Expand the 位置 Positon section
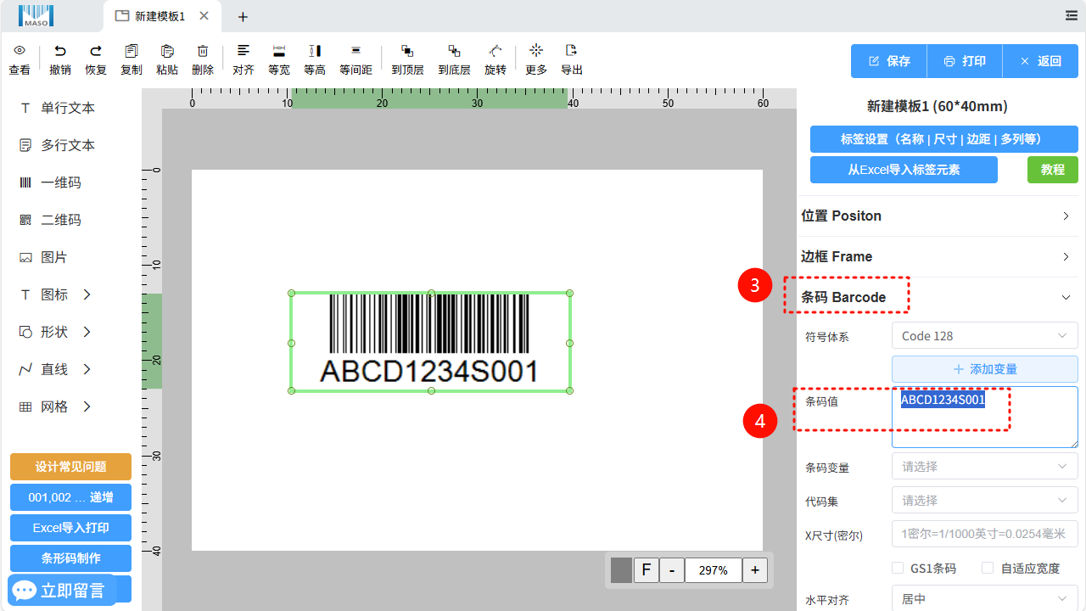The width and height of the screenshot is (1086, 611). (938, 216)
